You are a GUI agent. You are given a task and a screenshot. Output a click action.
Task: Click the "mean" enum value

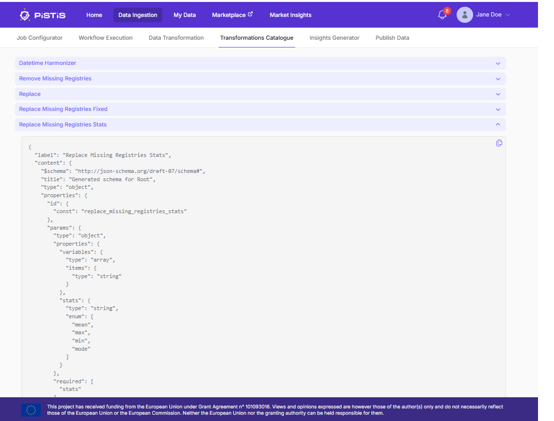[x=83, y=325]
